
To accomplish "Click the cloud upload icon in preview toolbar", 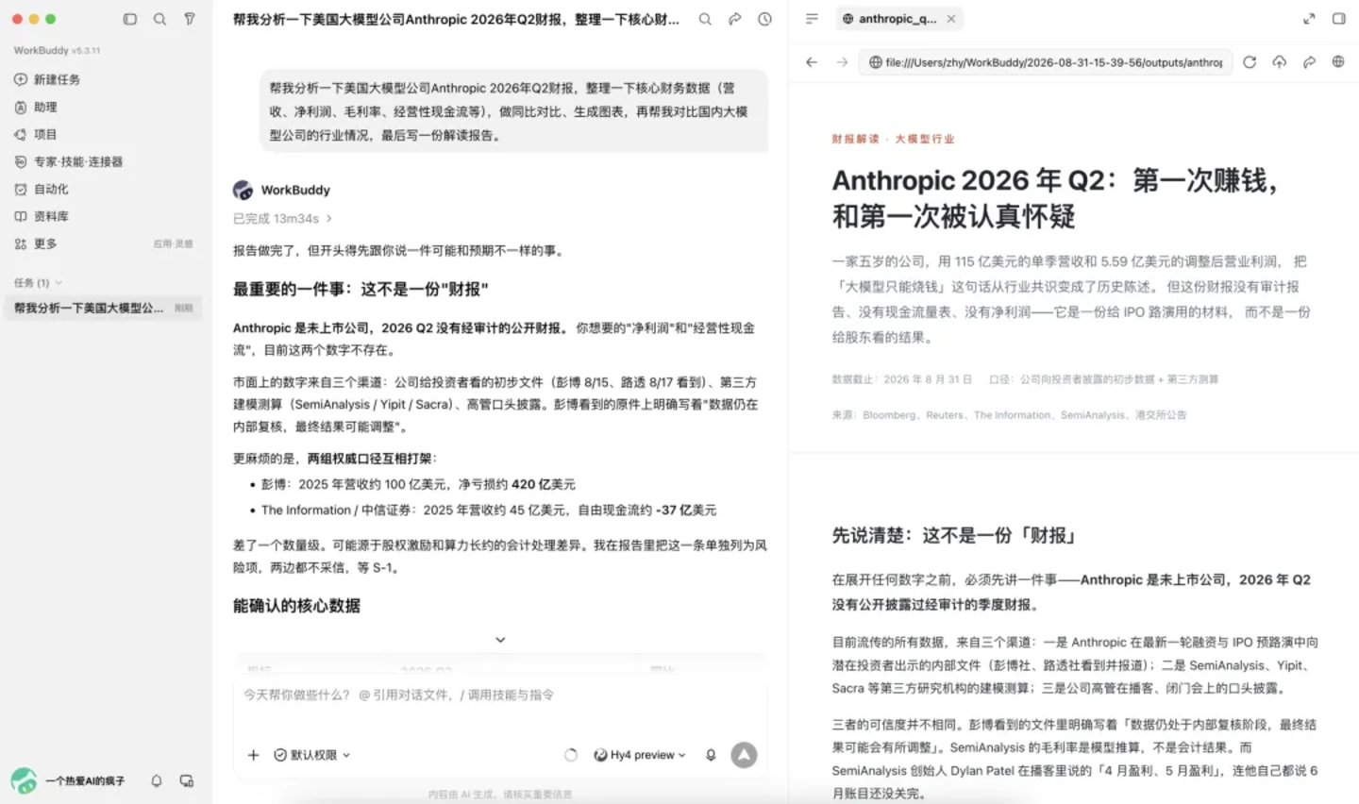I will tap(1279, 62).
